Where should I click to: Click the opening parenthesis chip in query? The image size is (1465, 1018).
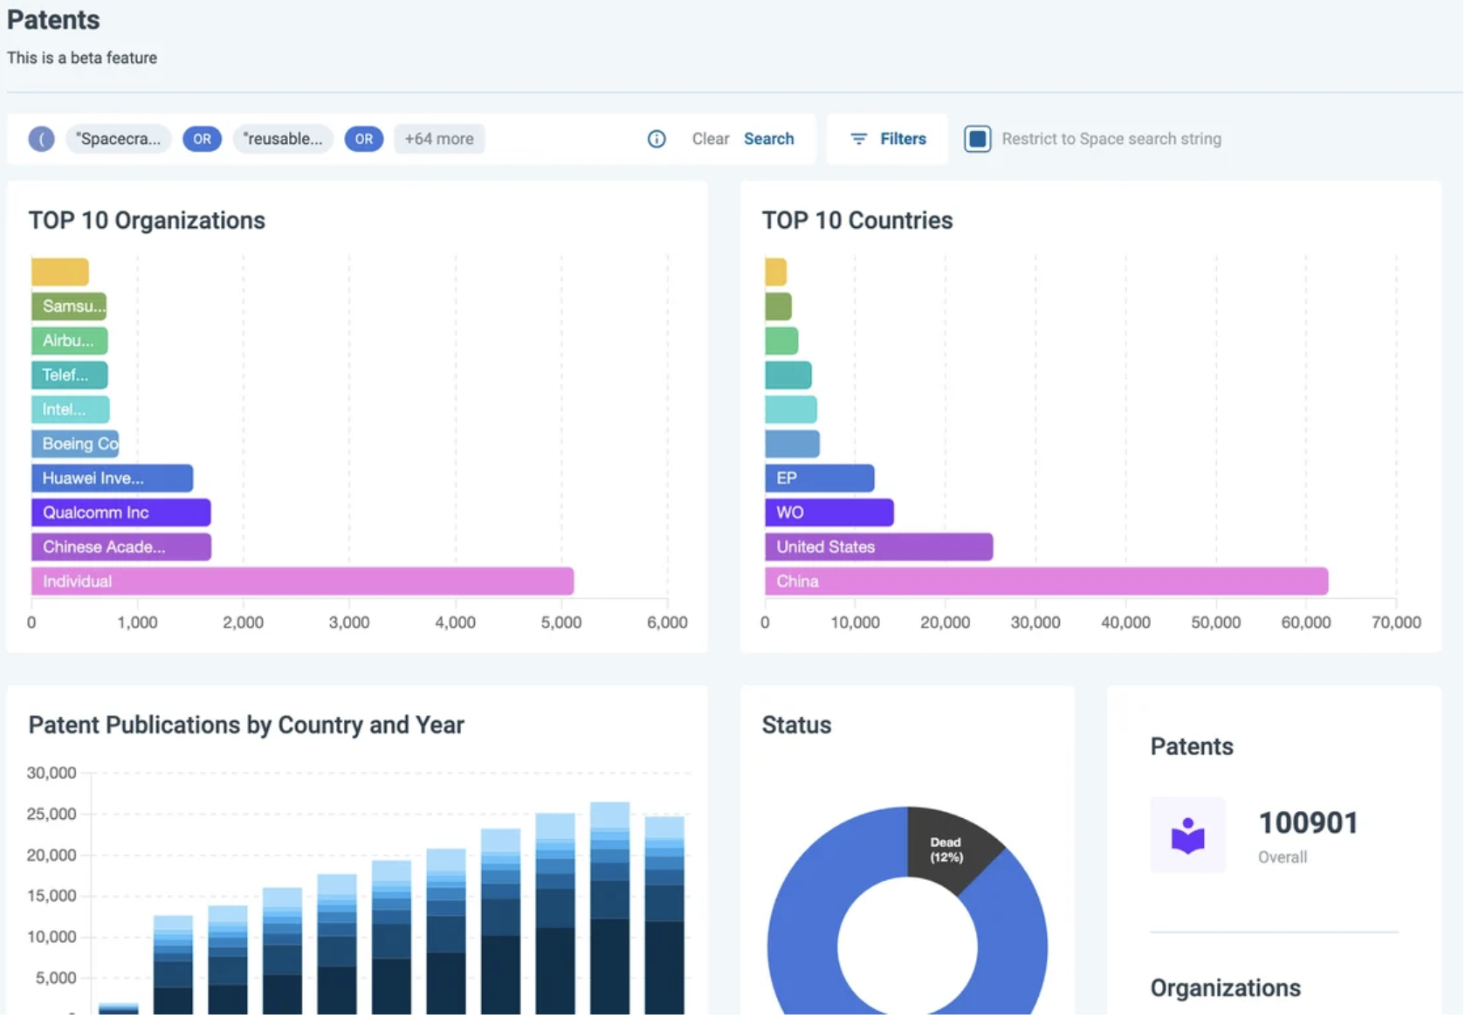[x=41, y=139]
